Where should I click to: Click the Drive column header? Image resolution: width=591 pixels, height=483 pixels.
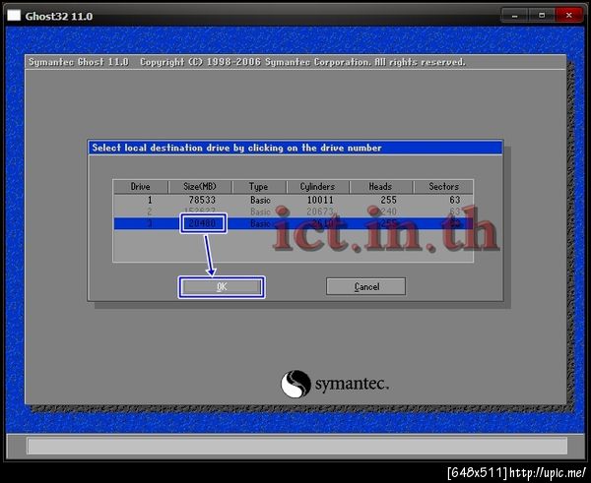tap(141, 187)
